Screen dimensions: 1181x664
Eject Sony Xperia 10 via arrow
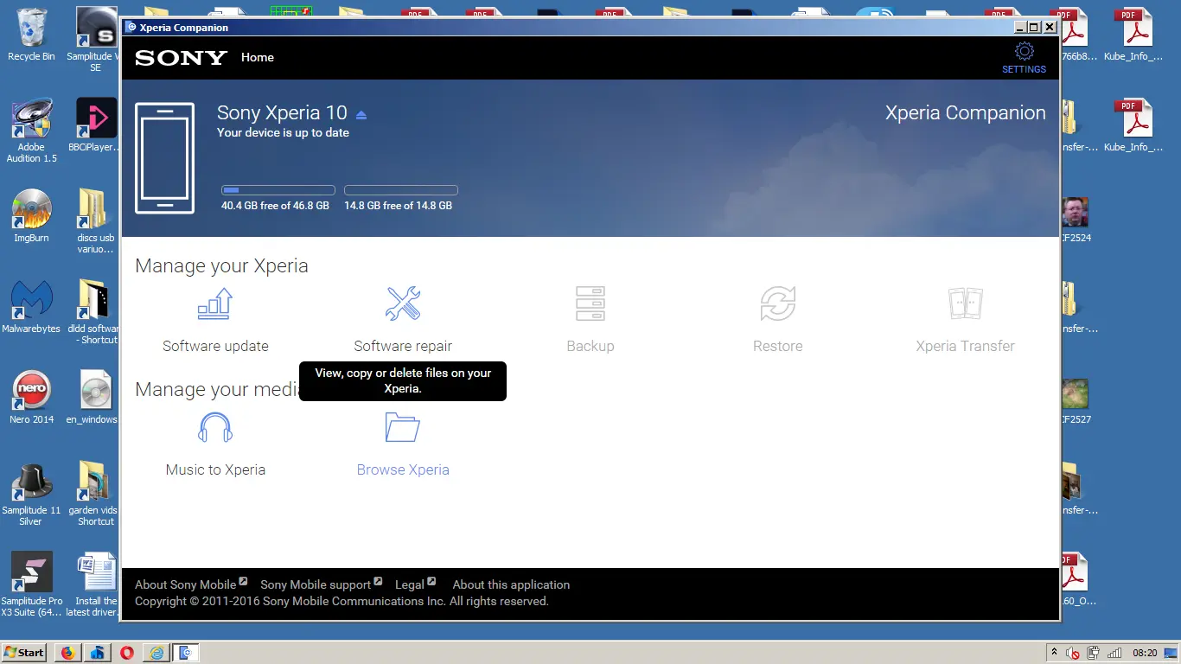point(361,115)
